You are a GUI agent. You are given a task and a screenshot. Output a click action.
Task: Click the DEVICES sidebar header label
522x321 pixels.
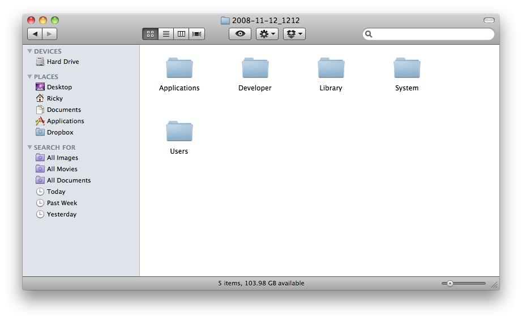[48, 51]
